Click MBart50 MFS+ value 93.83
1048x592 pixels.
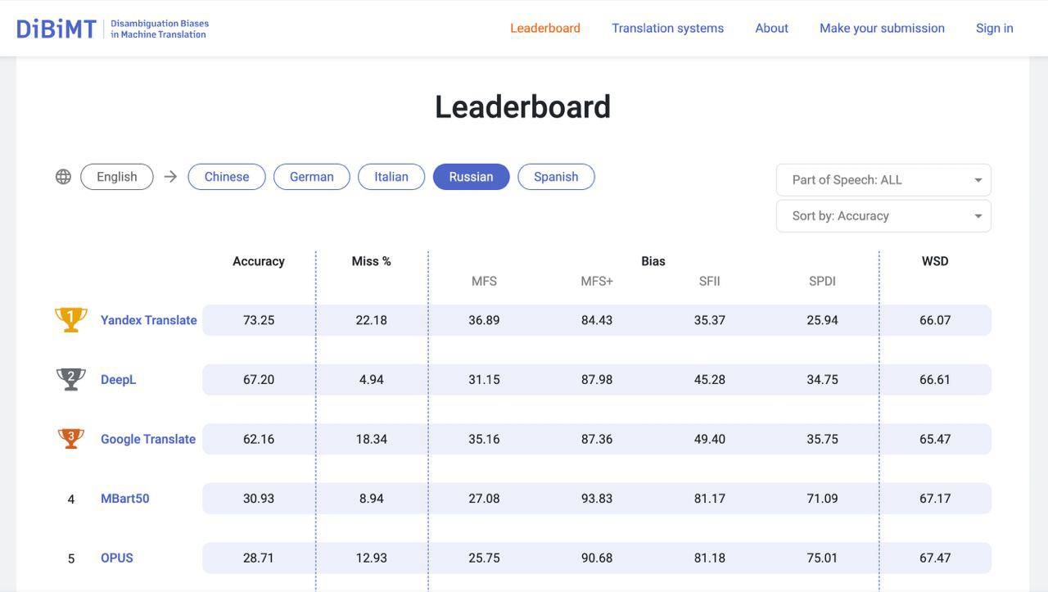point(597,499)
